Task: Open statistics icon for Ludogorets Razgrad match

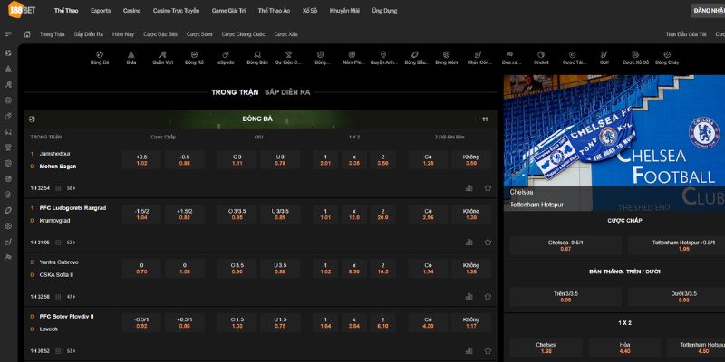Action: tap(469, 242)
